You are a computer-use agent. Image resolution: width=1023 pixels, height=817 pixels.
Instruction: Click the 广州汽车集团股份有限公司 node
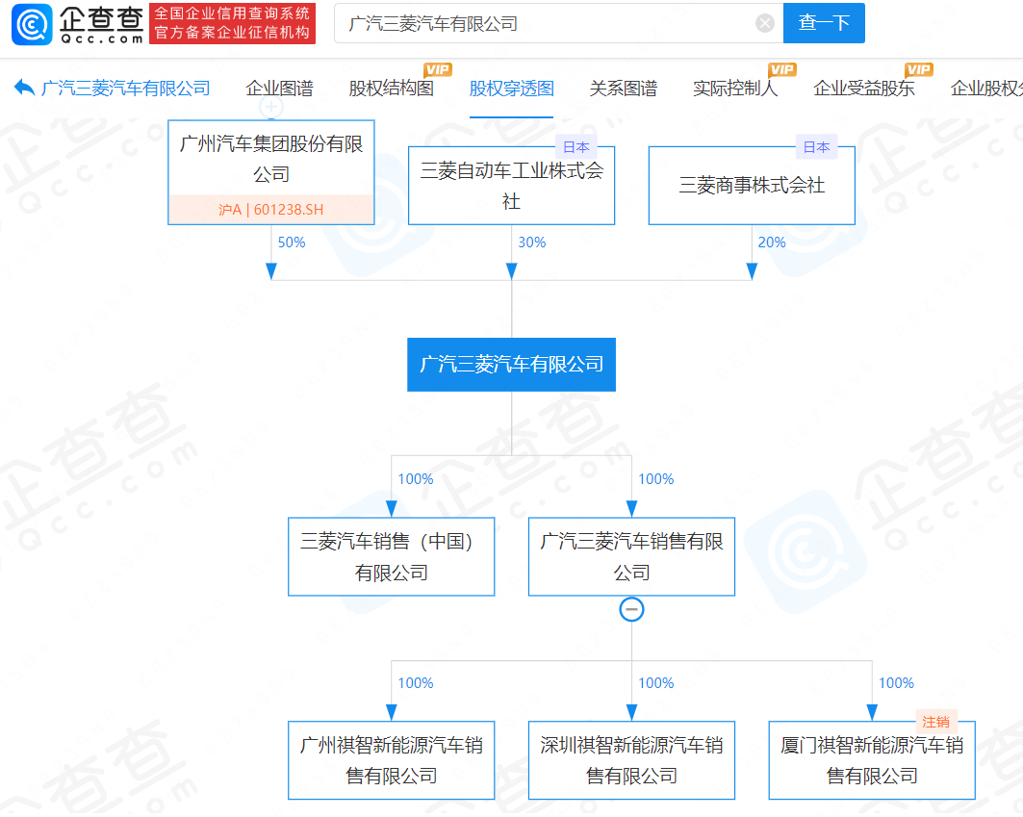point(271,172)
